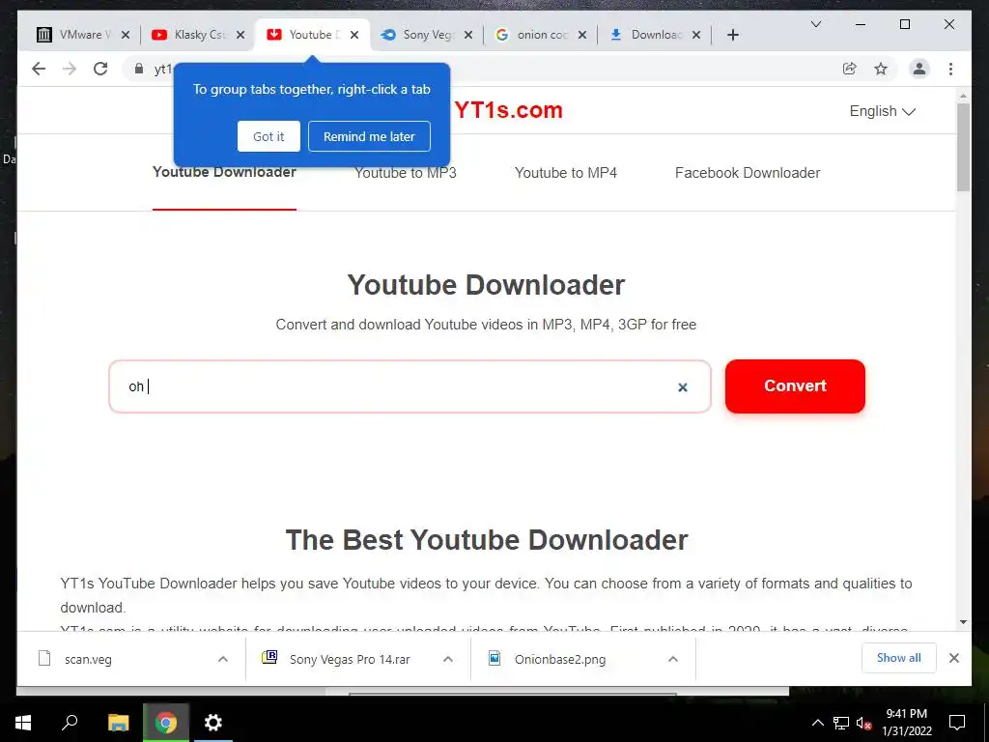Open the English language dropdown

882,111
